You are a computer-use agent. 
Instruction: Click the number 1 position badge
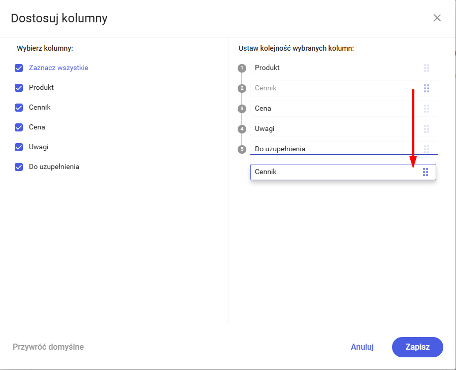[242, 68]
